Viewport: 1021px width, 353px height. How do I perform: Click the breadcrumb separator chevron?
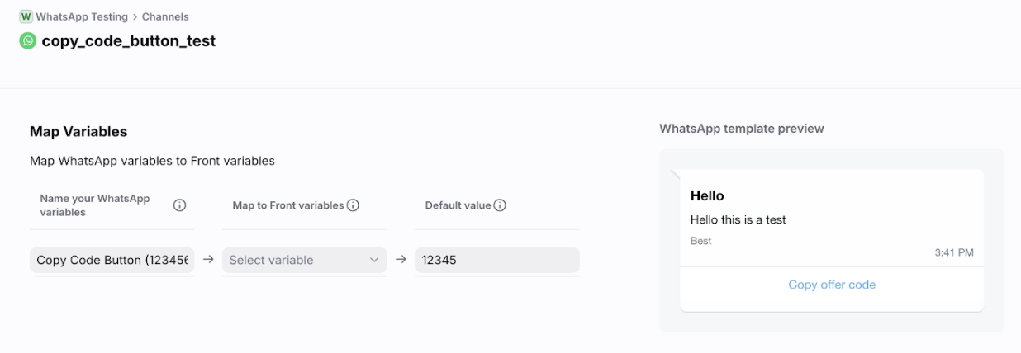tap(135, 16)
